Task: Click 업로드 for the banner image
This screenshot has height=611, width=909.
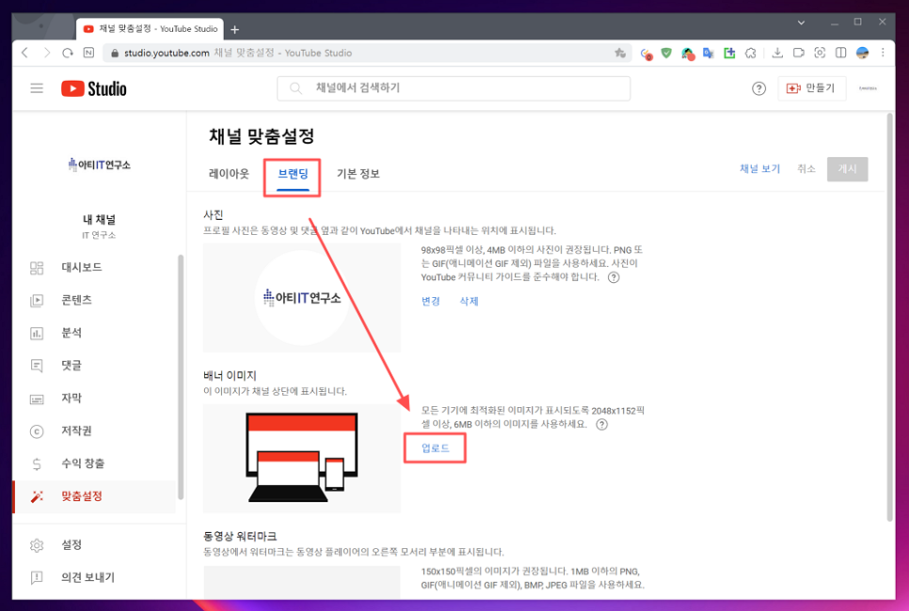Action: click(x=436, y=448)
